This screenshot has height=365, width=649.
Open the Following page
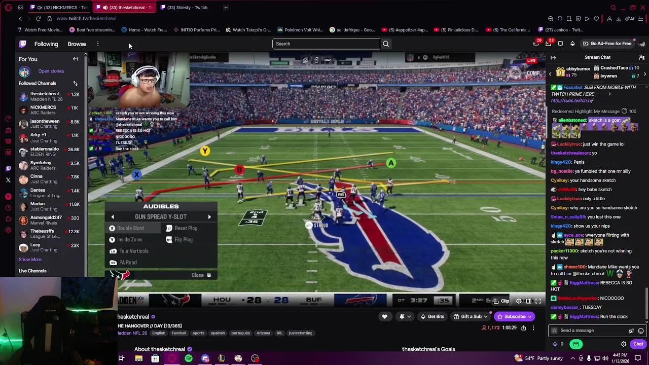coord(46,44)
